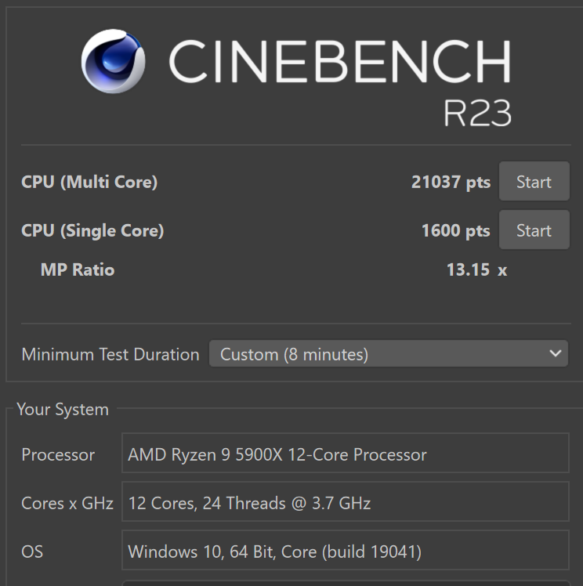This screenshot has width=583, height=586.
Task: Click the Processor label
Action: (x=58, y=454)
